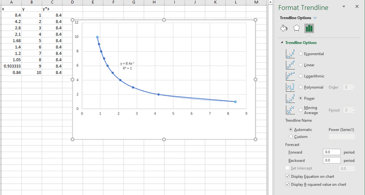Select the Linear radio button
The height and width of the screenshot is (195, 365).
tap(301, 65)
